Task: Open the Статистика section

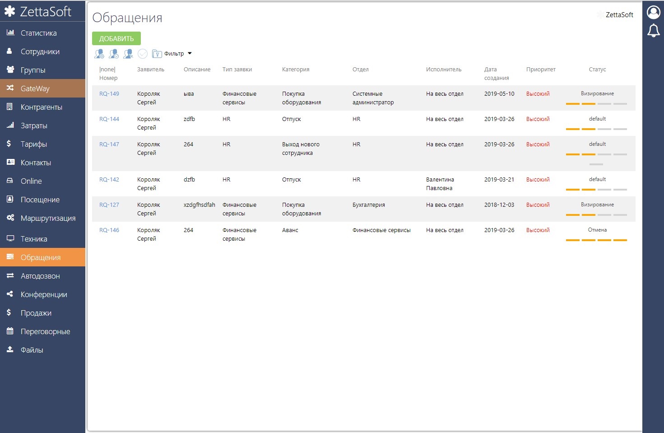Action: point(42,33)
